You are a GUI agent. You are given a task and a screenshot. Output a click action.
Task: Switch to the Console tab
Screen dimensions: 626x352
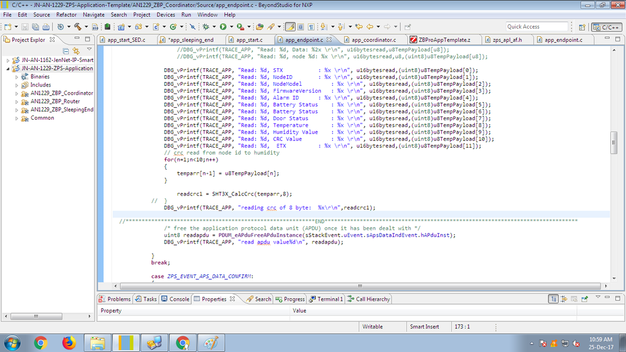click(175, 299)
